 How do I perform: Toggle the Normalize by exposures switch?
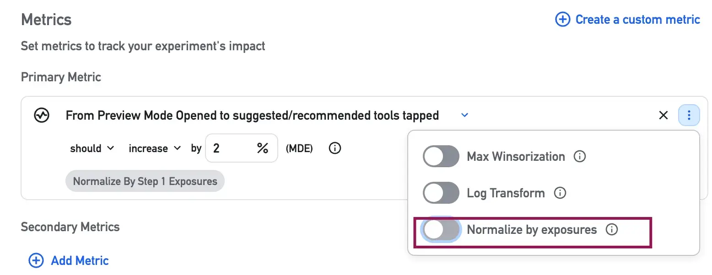441,229
